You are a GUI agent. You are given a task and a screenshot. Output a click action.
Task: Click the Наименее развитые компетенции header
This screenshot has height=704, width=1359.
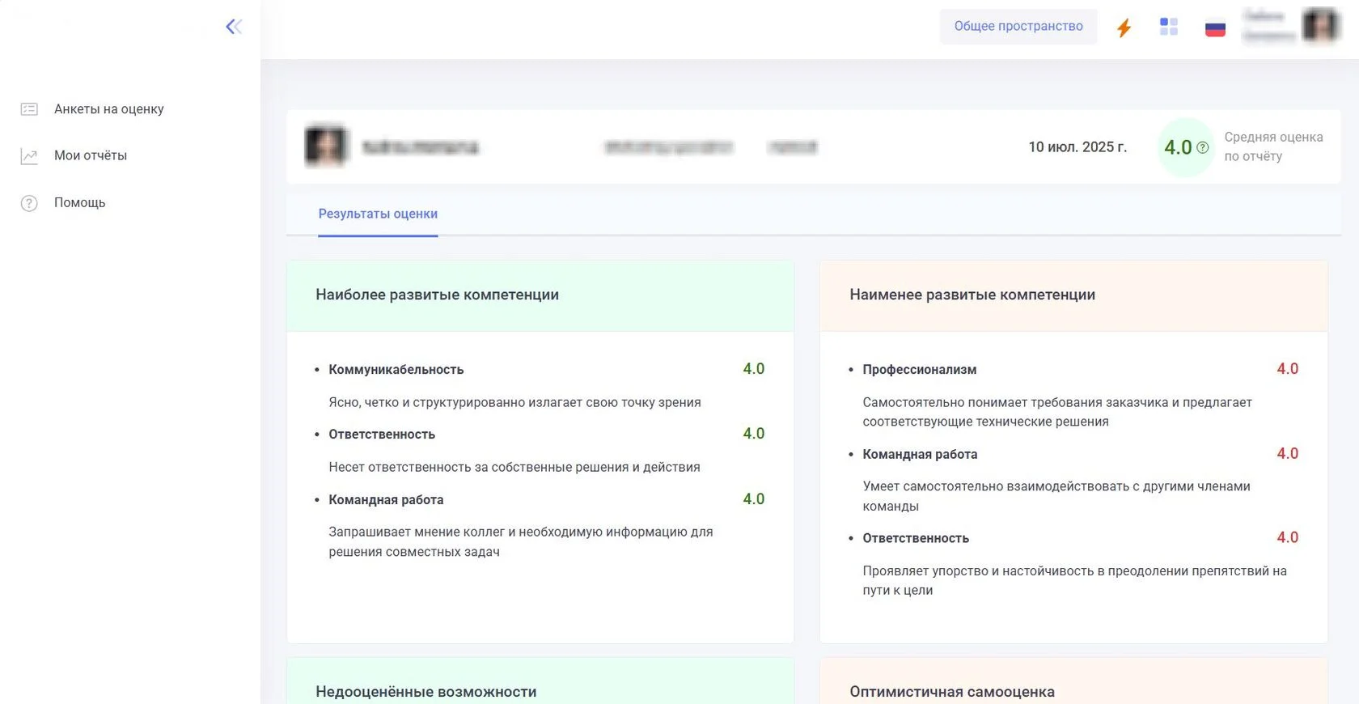tap(972, 295)
